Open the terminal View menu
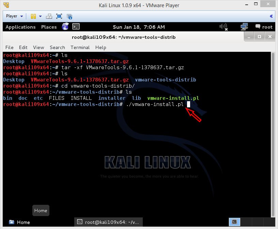Screen dimensions: 278x229 coord(38,48)
